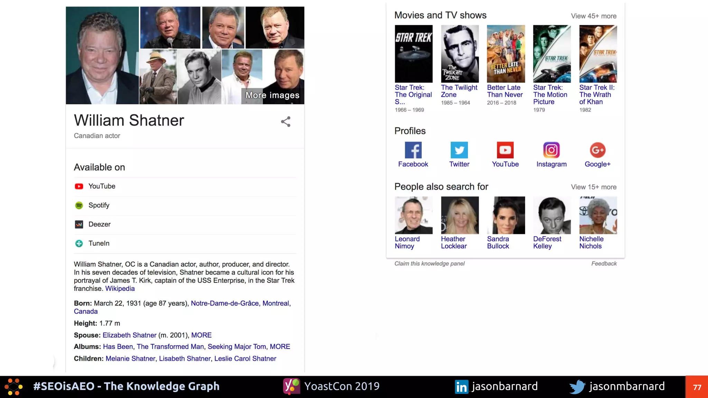This screenshot has width=708, height=398.
Task: Open Lisabeth Shatner link
Action: (x=185, y=359)
